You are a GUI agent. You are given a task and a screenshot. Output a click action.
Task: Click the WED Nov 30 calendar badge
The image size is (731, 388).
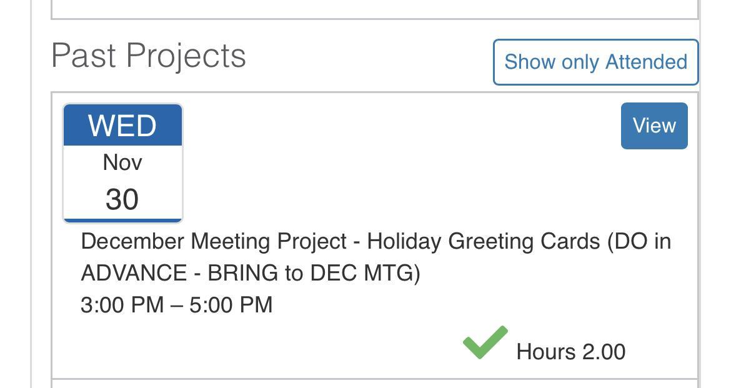pos(122,163)
